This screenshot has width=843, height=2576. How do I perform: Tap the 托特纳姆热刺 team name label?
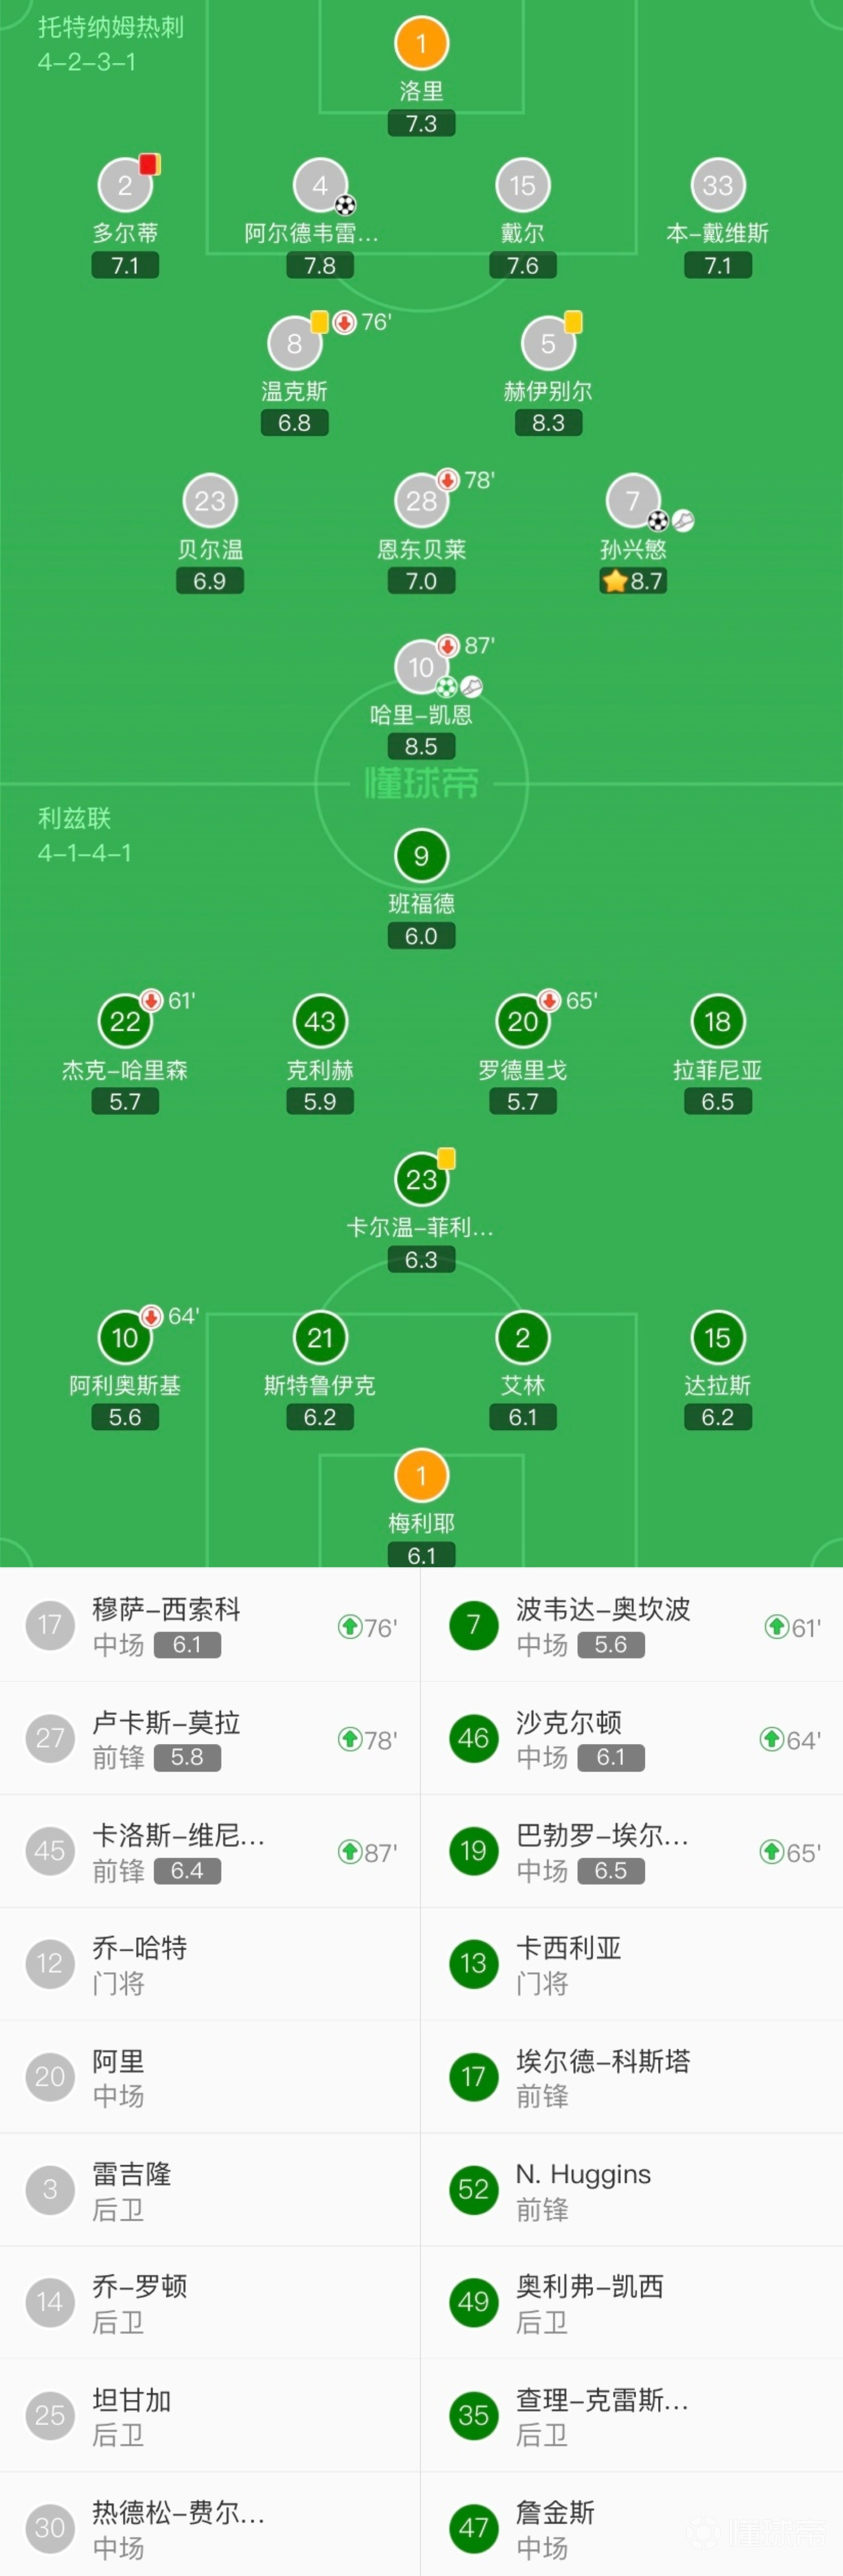click(111, 27)
